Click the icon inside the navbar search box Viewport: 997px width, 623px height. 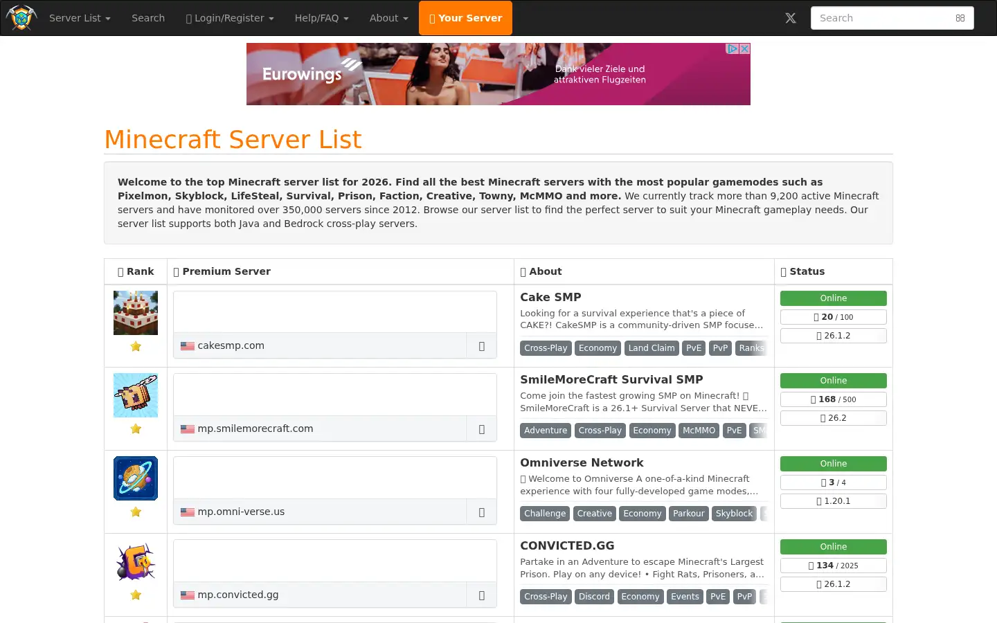click(960, 18)
